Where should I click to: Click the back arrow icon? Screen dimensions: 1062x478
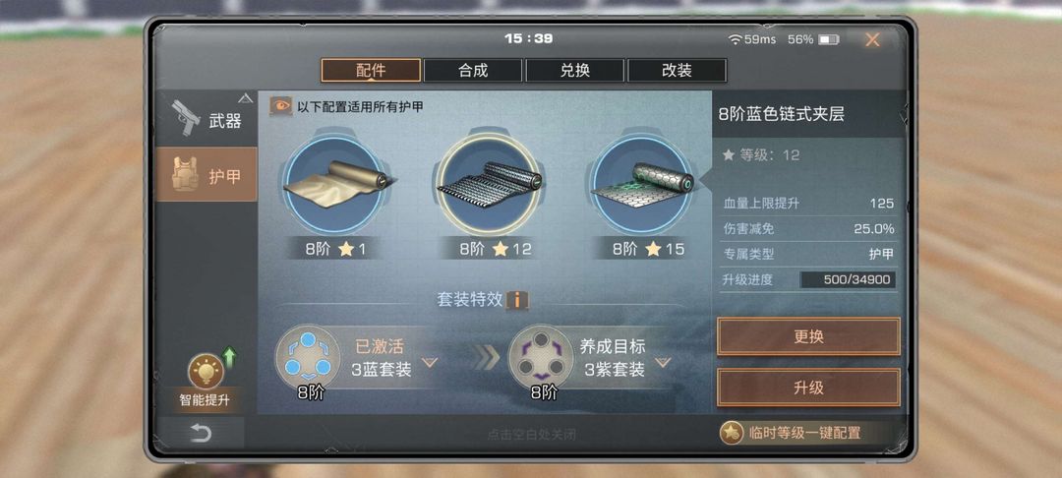201,434
